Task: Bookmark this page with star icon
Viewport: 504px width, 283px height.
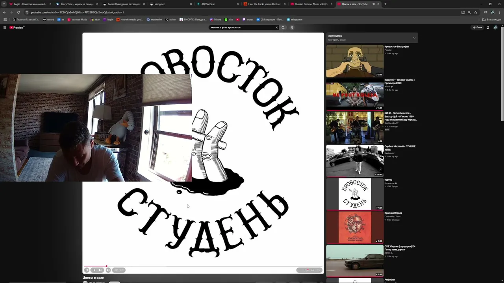Action: (x=476, y=12)
